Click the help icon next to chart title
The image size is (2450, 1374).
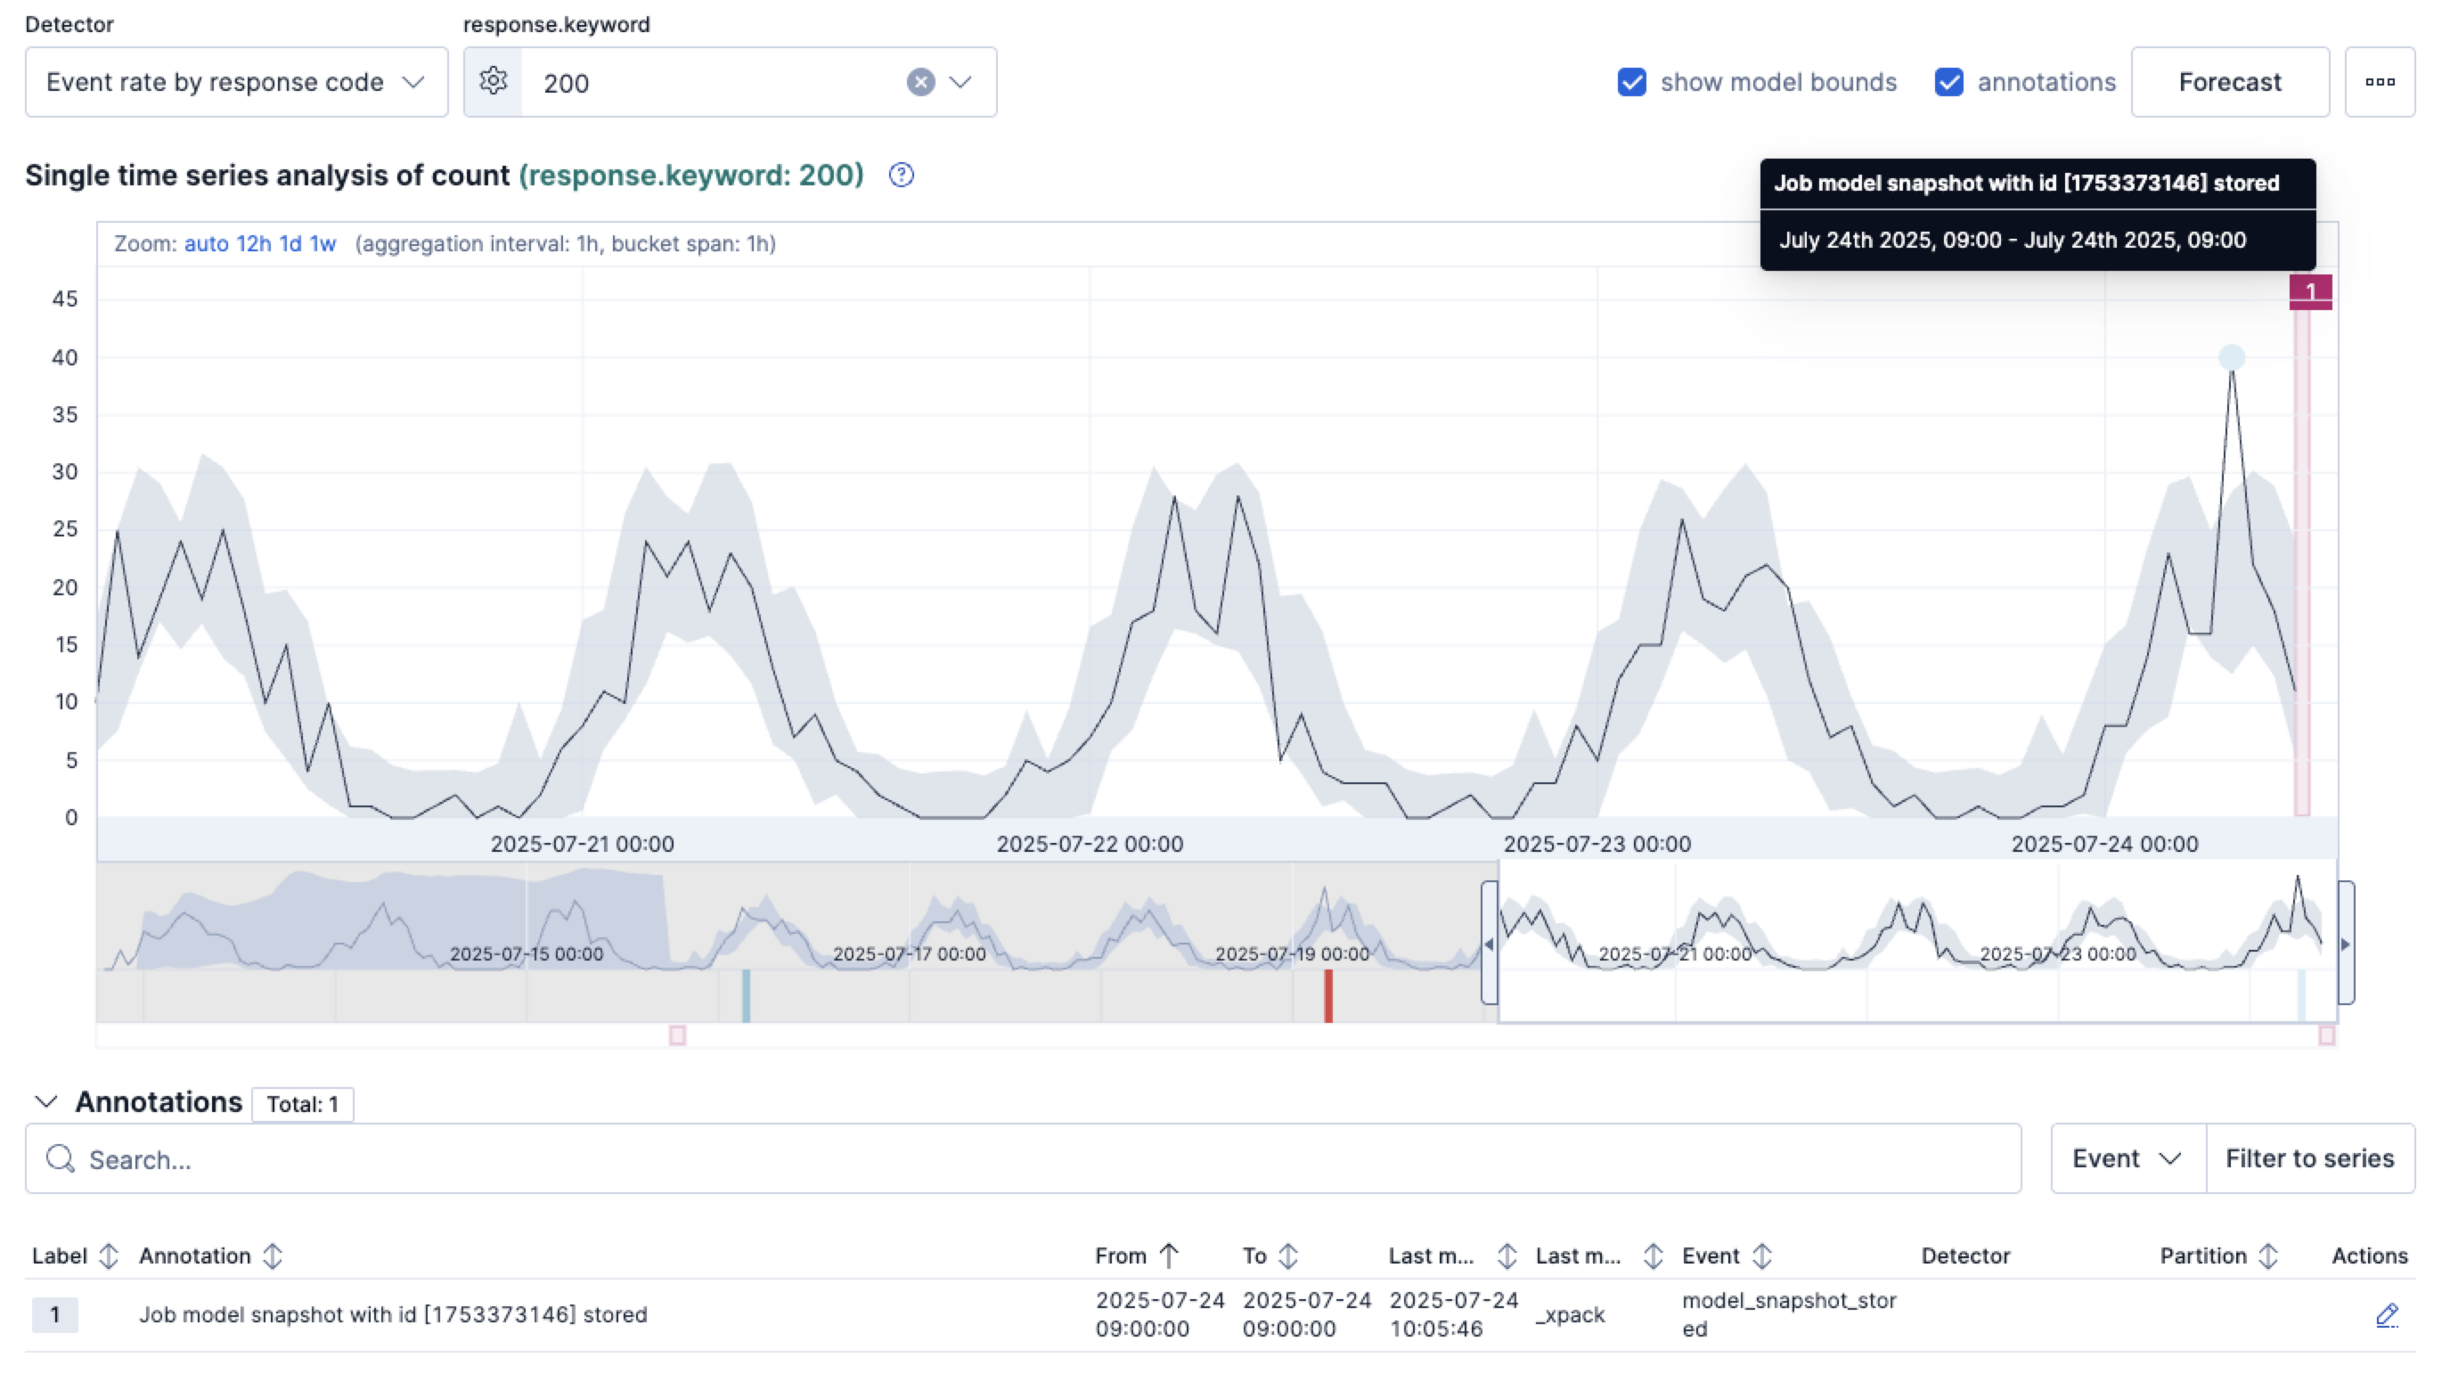tap(901, 175)
